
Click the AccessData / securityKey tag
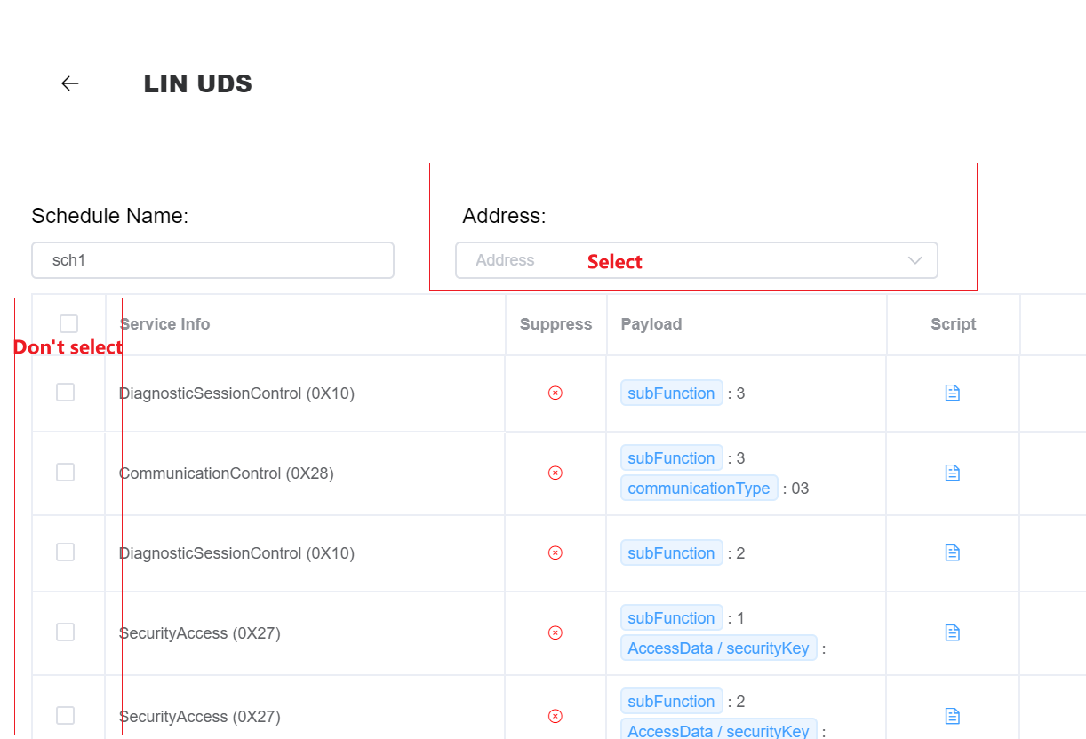tap(718, 648)
